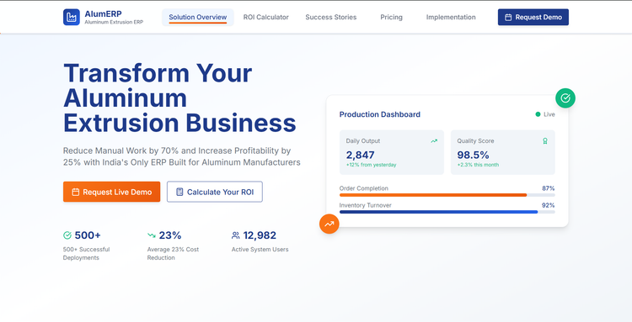This screenshot has height=322, width=632.
Task: Click the Daily Output stat card
Action: pyautogui.click(x=392, y=152)
